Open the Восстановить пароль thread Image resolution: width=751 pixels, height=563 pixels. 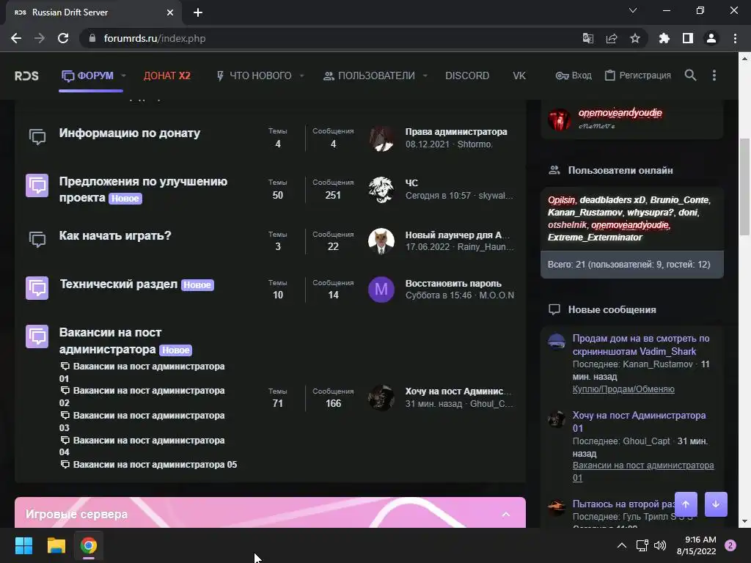coord(453,284)
